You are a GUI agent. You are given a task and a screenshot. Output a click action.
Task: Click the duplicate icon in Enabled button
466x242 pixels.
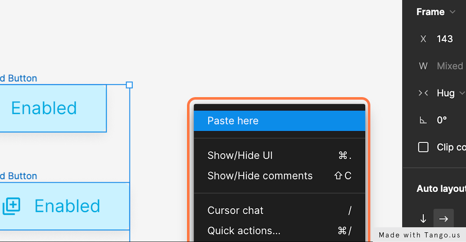click(11, 206)
